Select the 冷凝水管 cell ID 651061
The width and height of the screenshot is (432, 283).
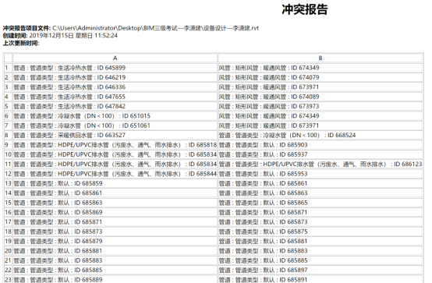tap(115, 126)
